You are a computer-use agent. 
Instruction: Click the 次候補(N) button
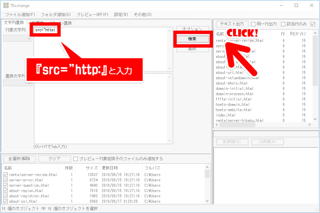(x=268, y=142)
